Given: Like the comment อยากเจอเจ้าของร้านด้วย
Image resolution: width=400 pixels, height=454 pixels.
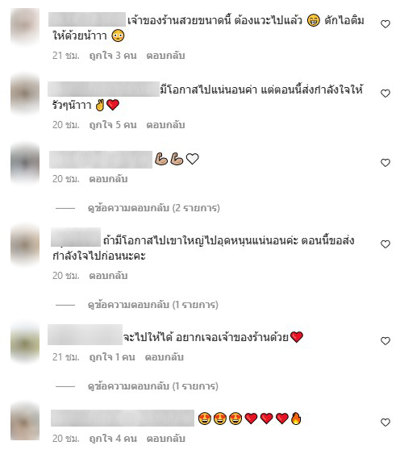Looking at the screenshot, I should 385,341.
